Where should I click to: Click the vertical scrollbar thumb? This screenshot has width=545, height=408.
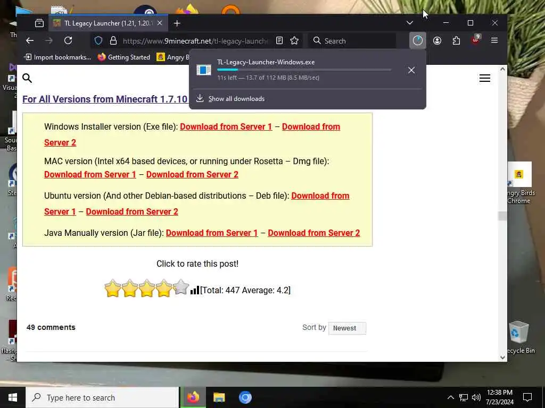pos(502,216)
